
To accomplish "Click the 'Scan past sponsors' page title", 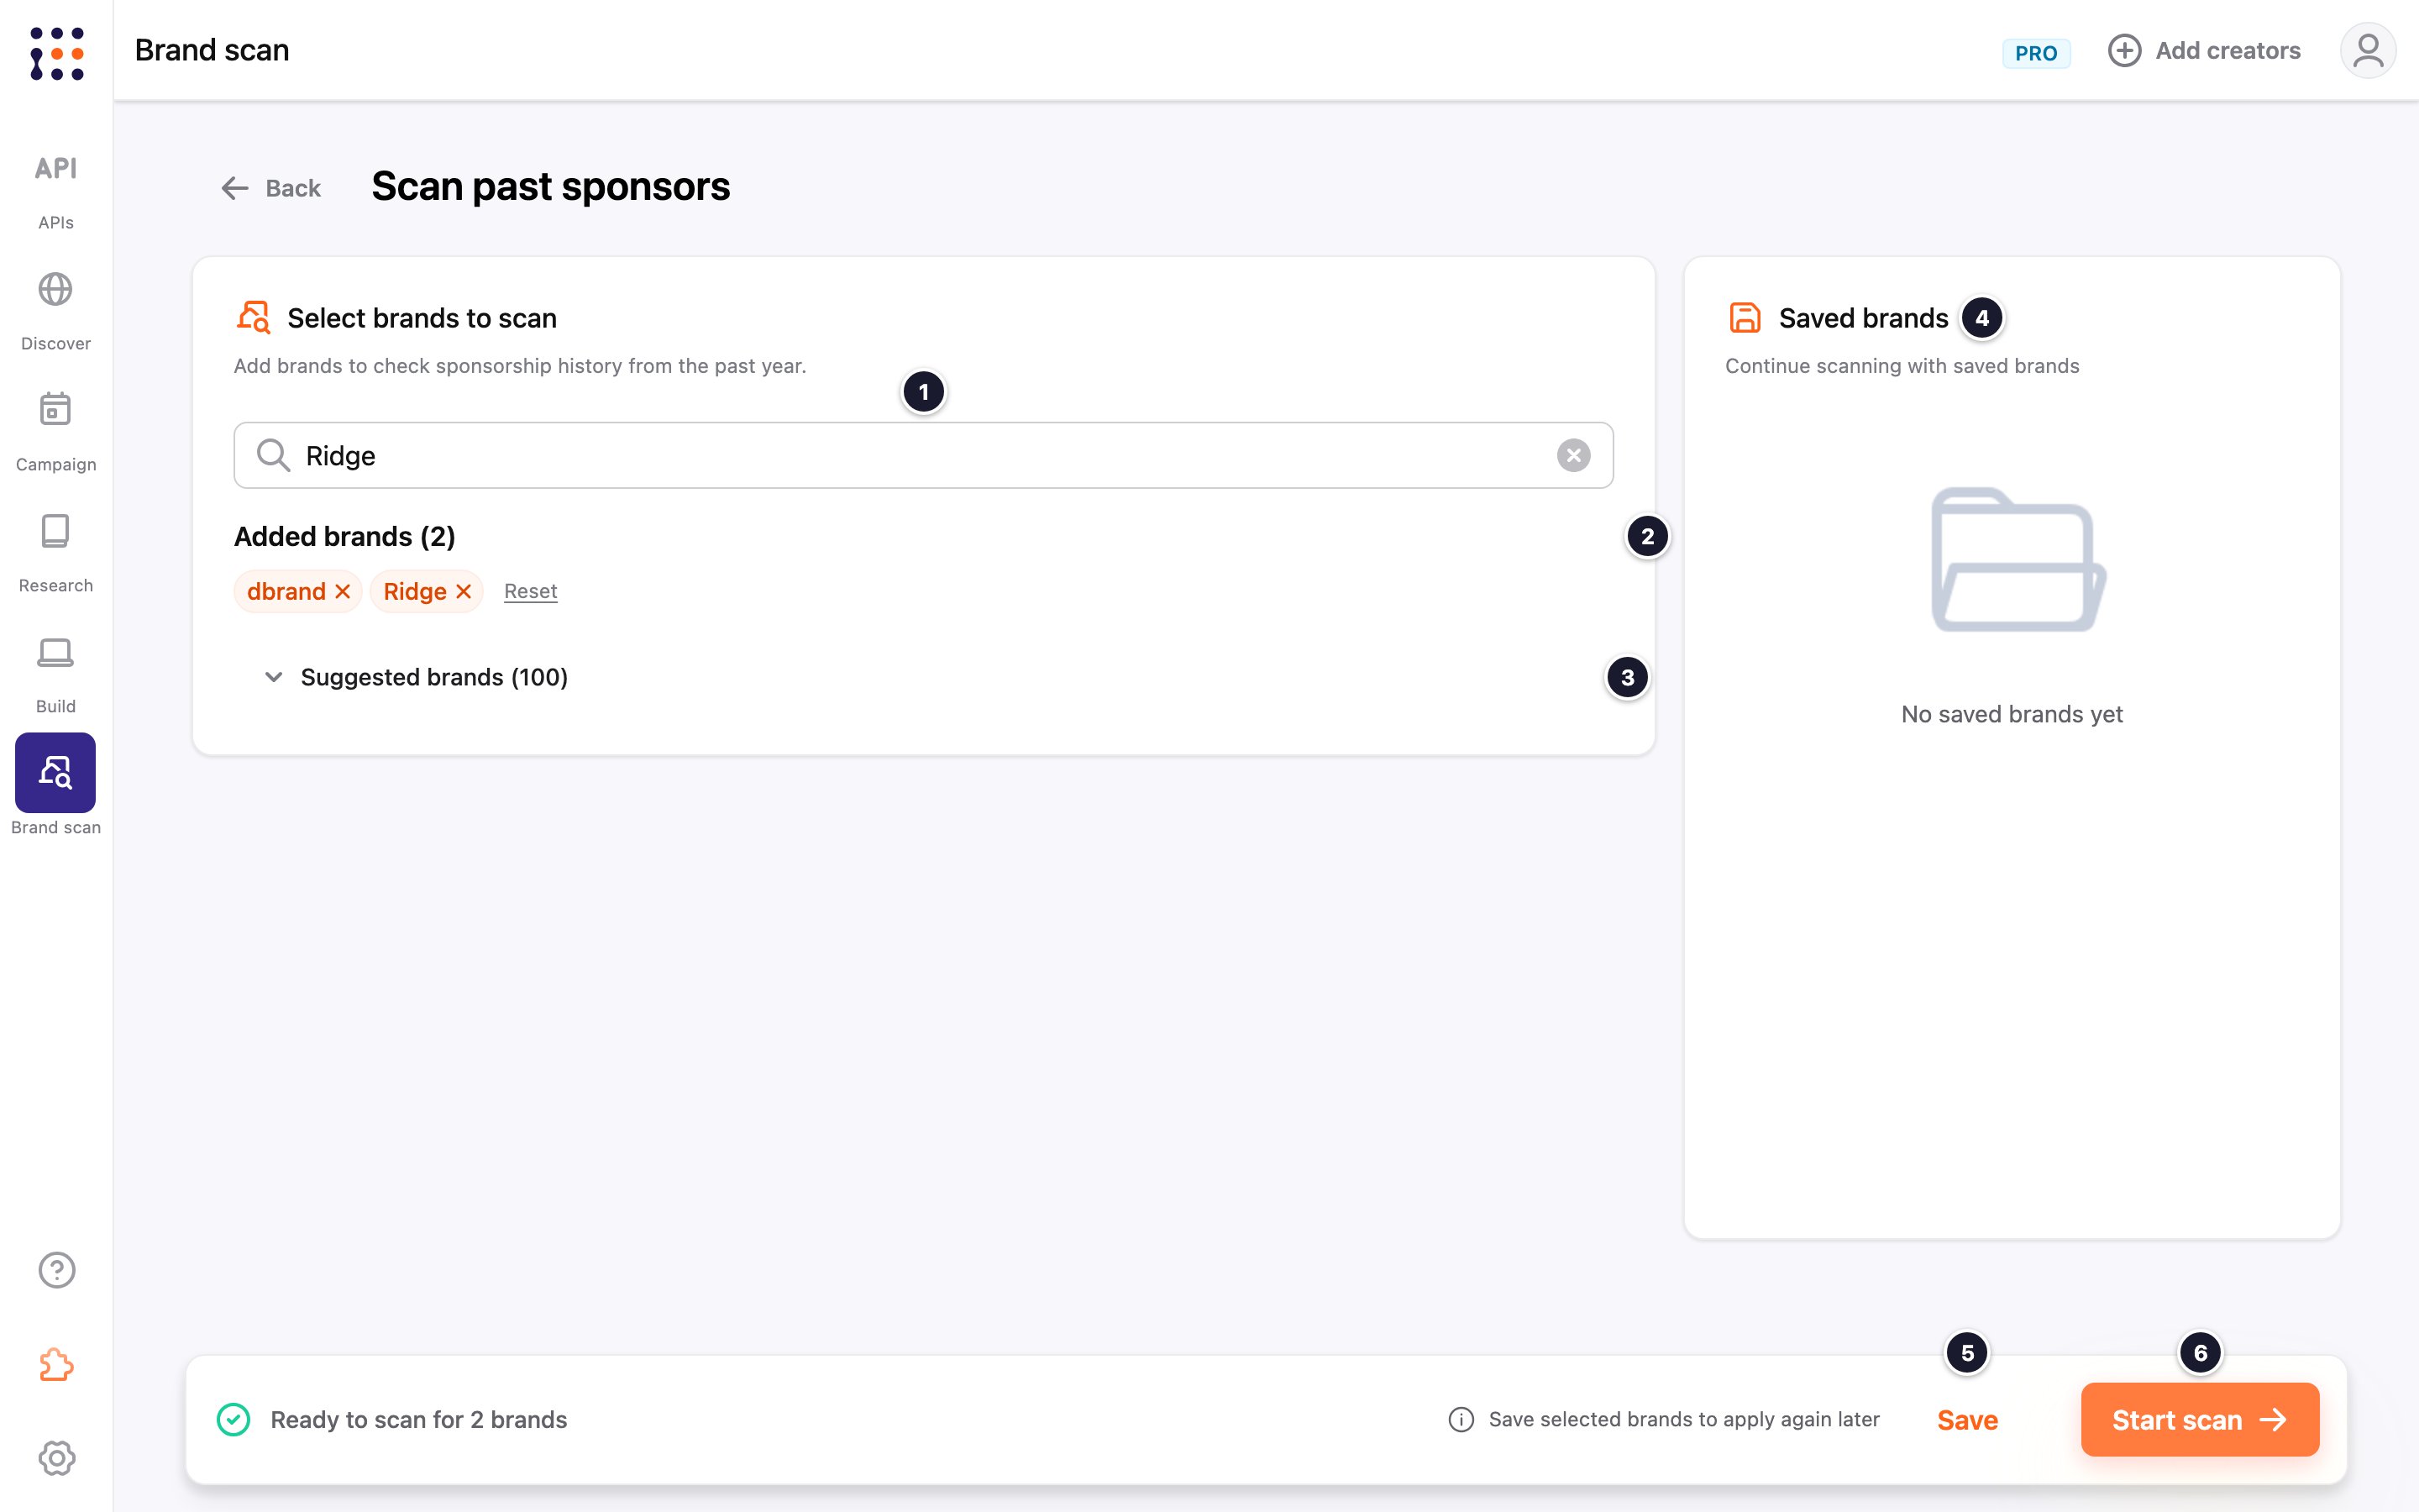I will (x=551, y=186).
